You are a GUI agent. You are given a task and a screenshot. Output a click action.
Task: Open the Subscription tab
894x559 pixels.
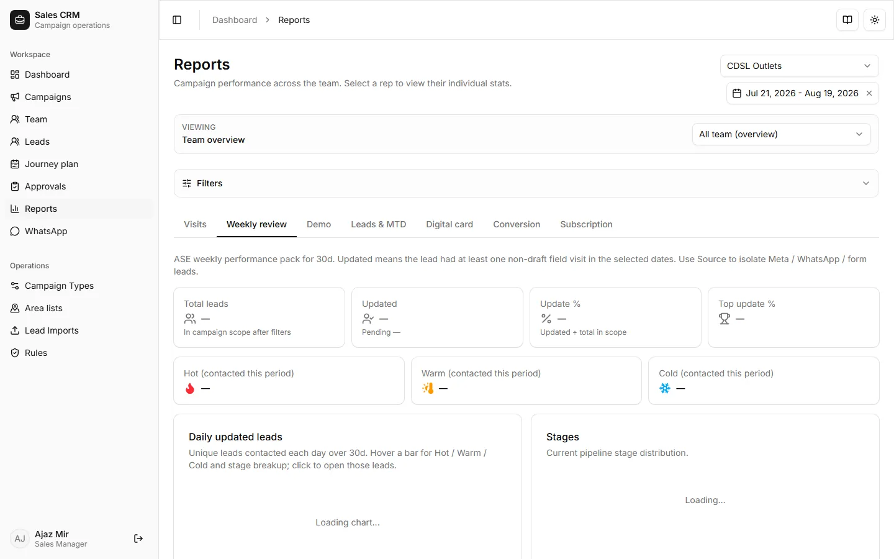click(586, 224)
